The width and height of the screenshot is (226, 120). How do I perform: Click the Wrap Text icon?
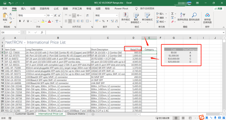point(88,15)
